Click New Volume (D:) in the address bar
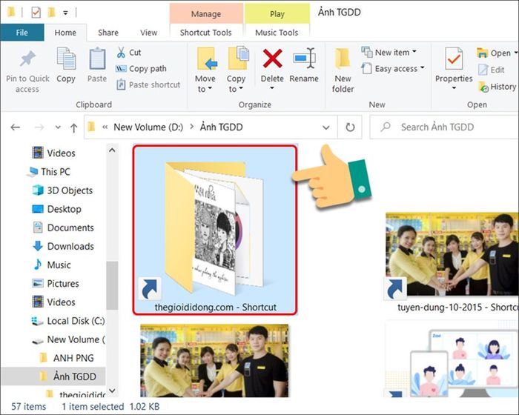The width and height of the screenshot is (519, 415). pos(148,127)
